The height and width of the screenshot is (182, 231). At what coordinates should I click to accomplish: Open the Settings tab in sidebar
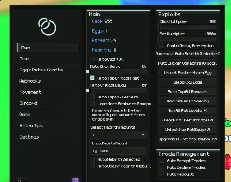(x=48, y=137)
